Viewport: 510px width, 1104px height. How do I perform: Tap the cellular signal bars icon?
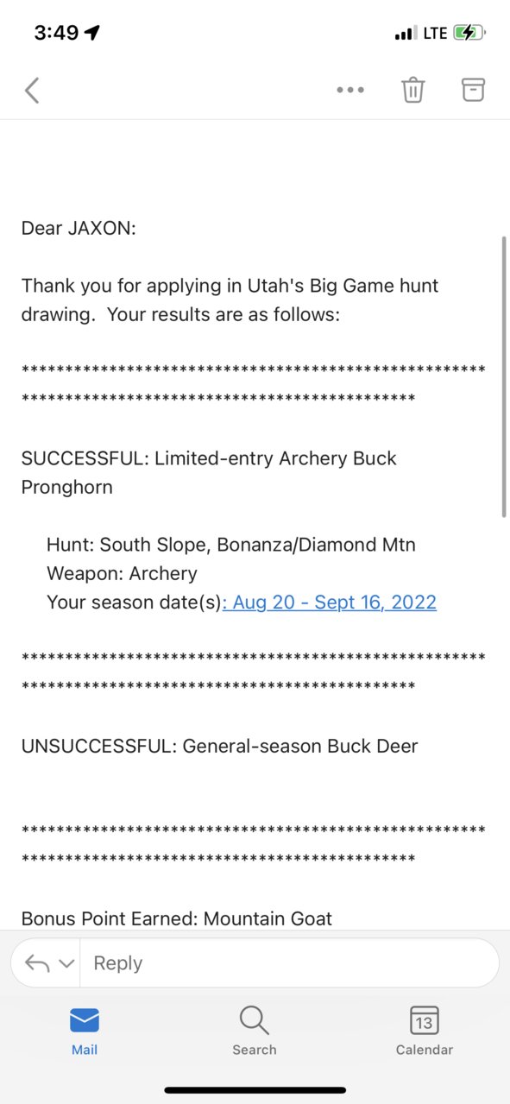pos(405,34)
